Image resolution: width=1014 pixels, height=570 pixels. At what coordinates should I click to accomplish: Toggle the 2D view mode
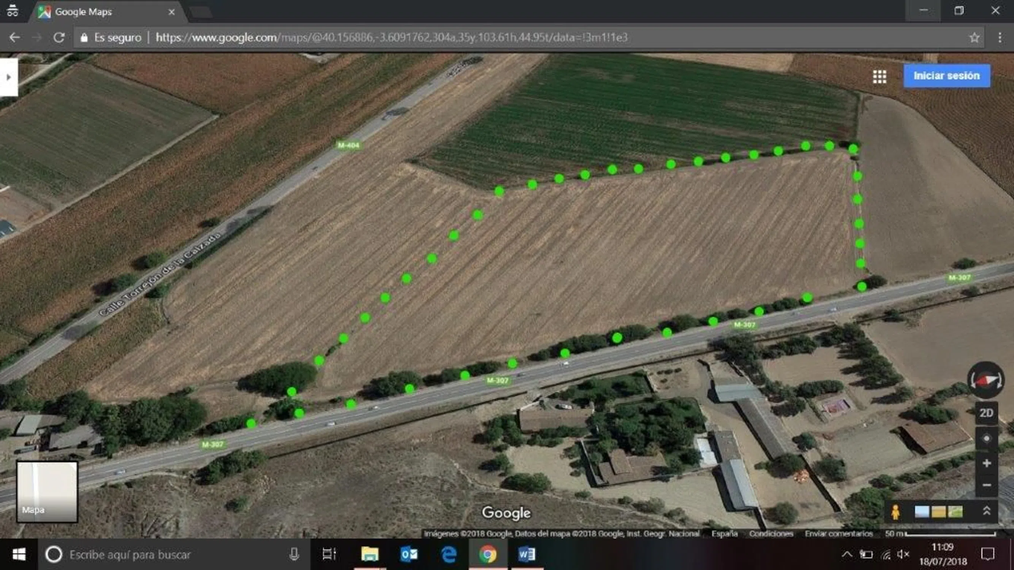click(986, 413)
